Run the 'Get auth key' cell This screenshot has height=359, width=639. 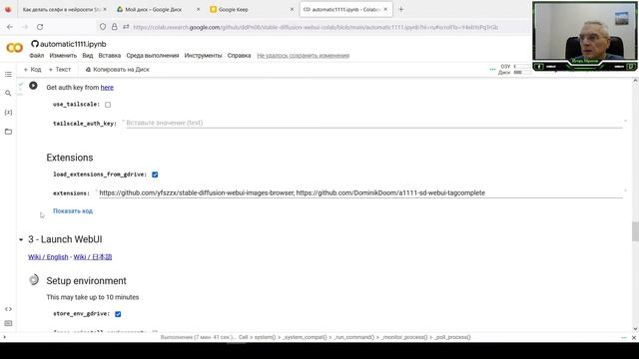(33, 86)
